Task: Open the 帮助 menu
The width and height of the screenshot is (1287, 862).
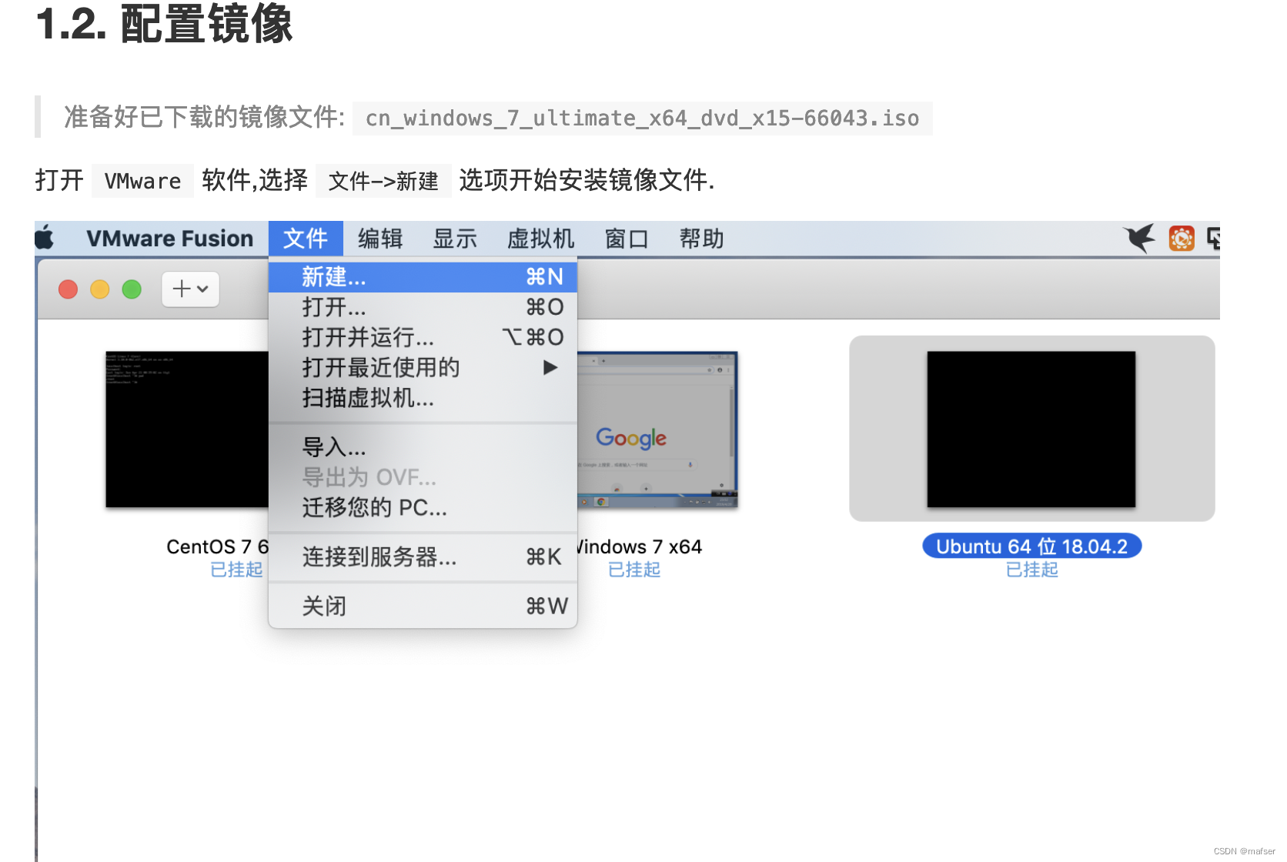Action: pyautogui.click(x=701, y=239)
